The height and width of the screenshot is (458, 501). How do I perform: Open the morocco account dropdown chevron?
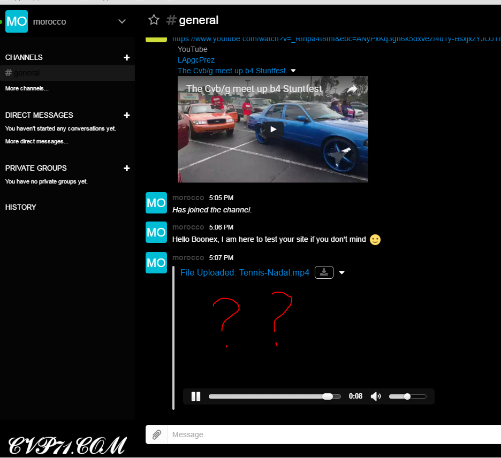pyautogui.click(x=122, y=21)
